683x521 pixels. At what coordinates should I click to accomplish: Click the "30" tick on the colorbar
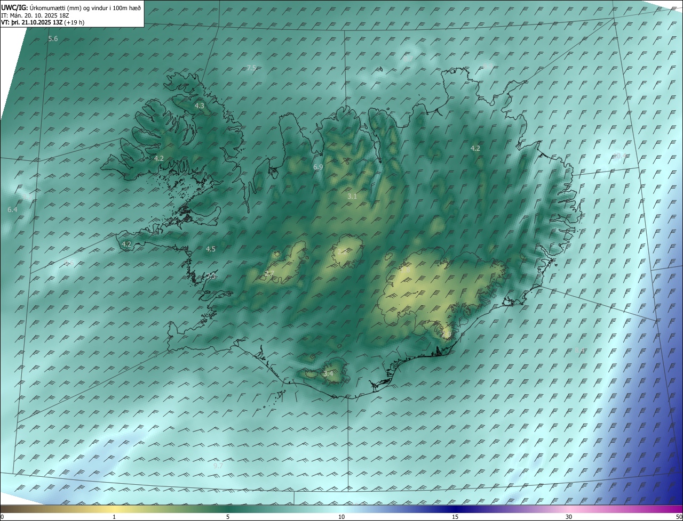click(569, 517)
